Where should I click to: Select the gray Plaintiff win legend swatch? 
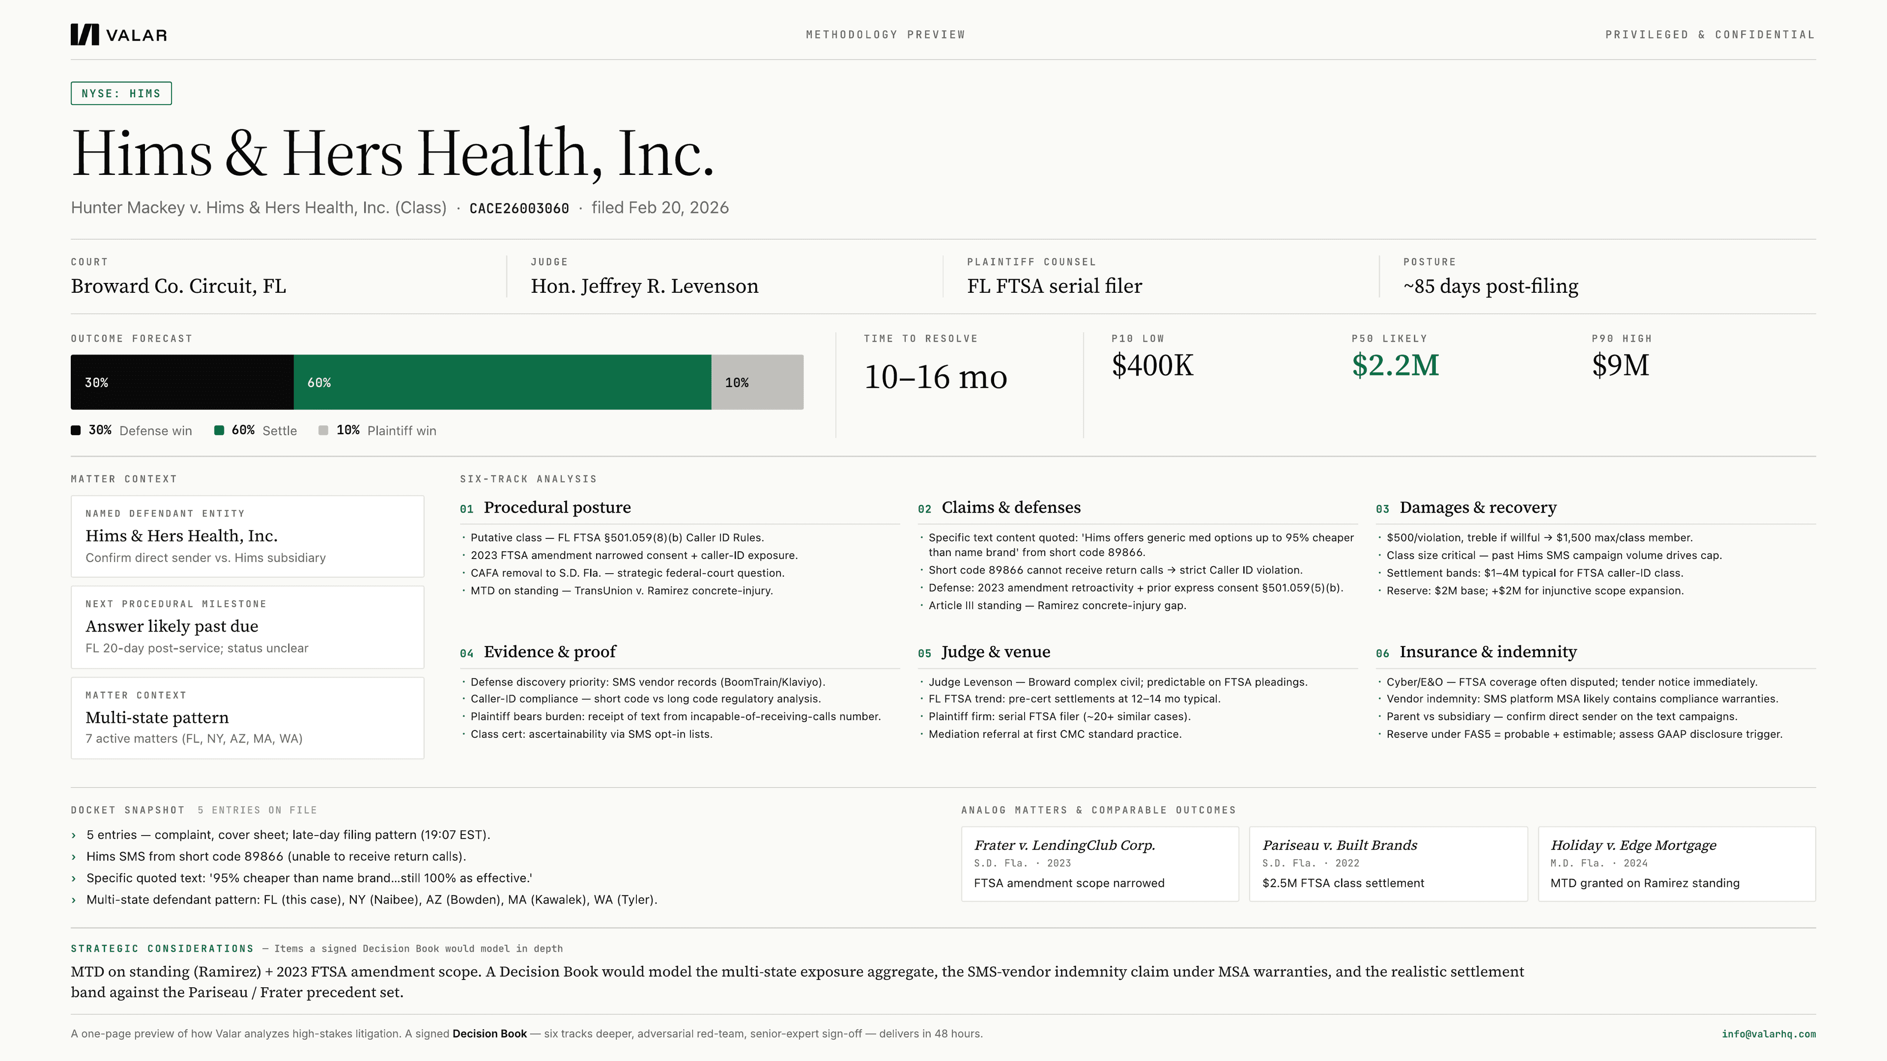point(323,431)
